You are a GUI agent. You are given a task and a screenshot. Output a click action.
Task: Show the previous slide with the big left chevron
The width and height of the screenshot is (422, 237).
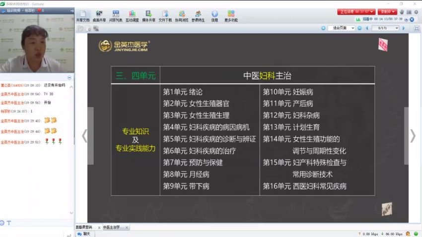[x=84, y=136]
